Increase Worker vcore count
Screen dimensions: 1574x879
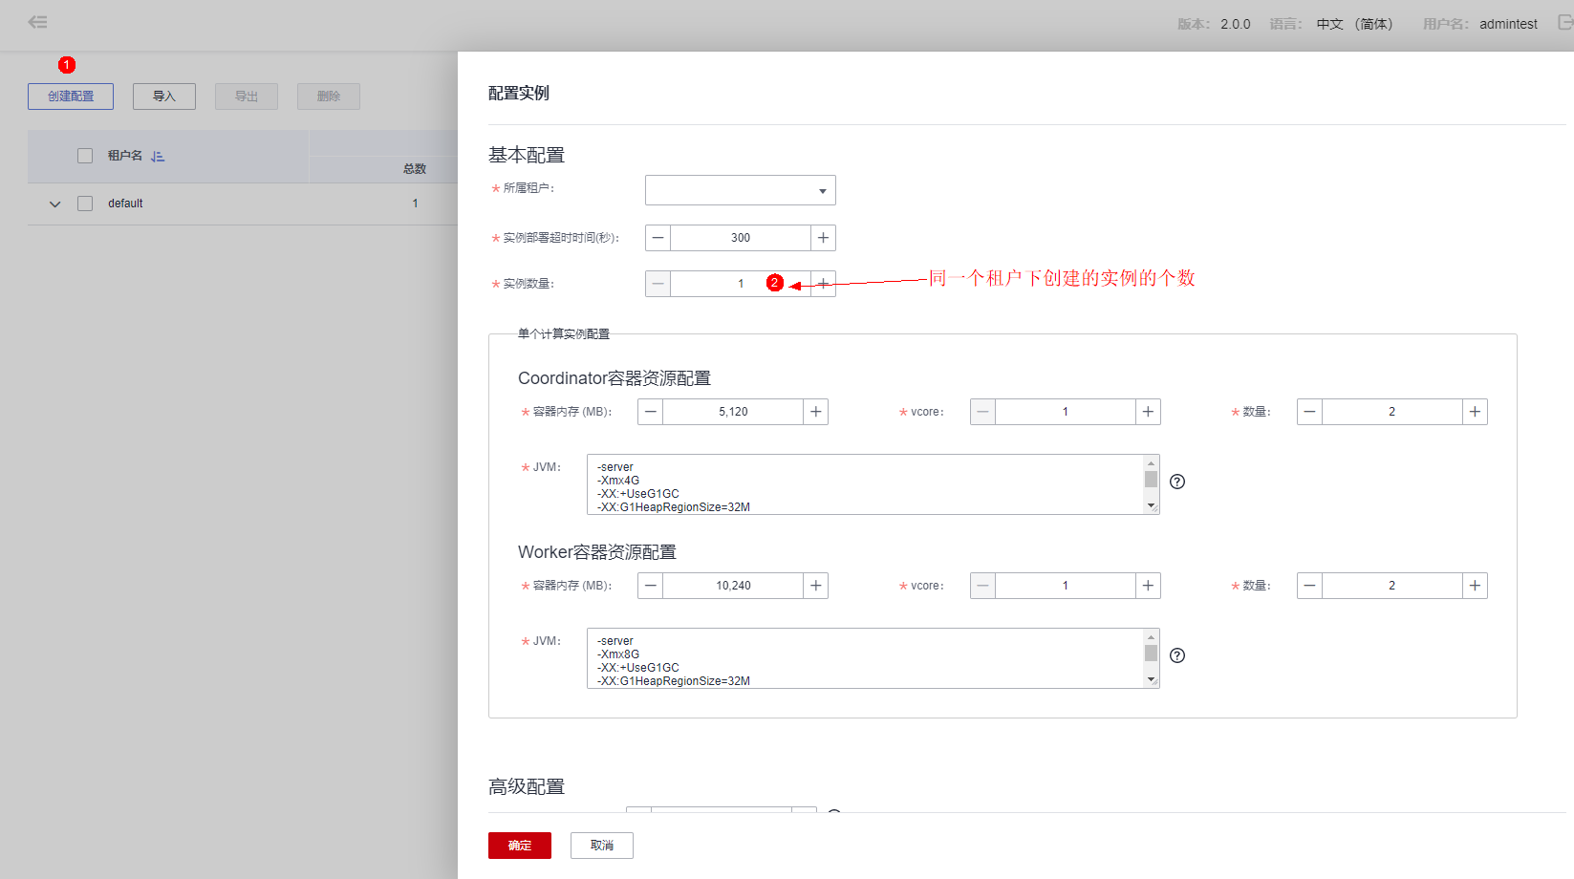point(1148,586)
